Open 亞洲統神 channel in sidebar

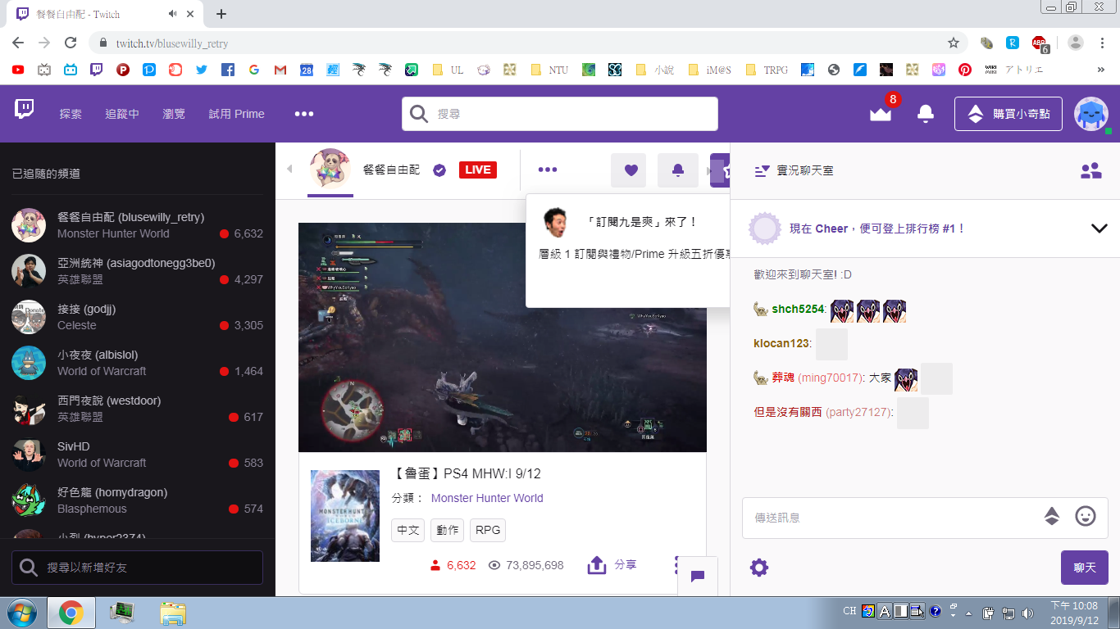(138, 271)
